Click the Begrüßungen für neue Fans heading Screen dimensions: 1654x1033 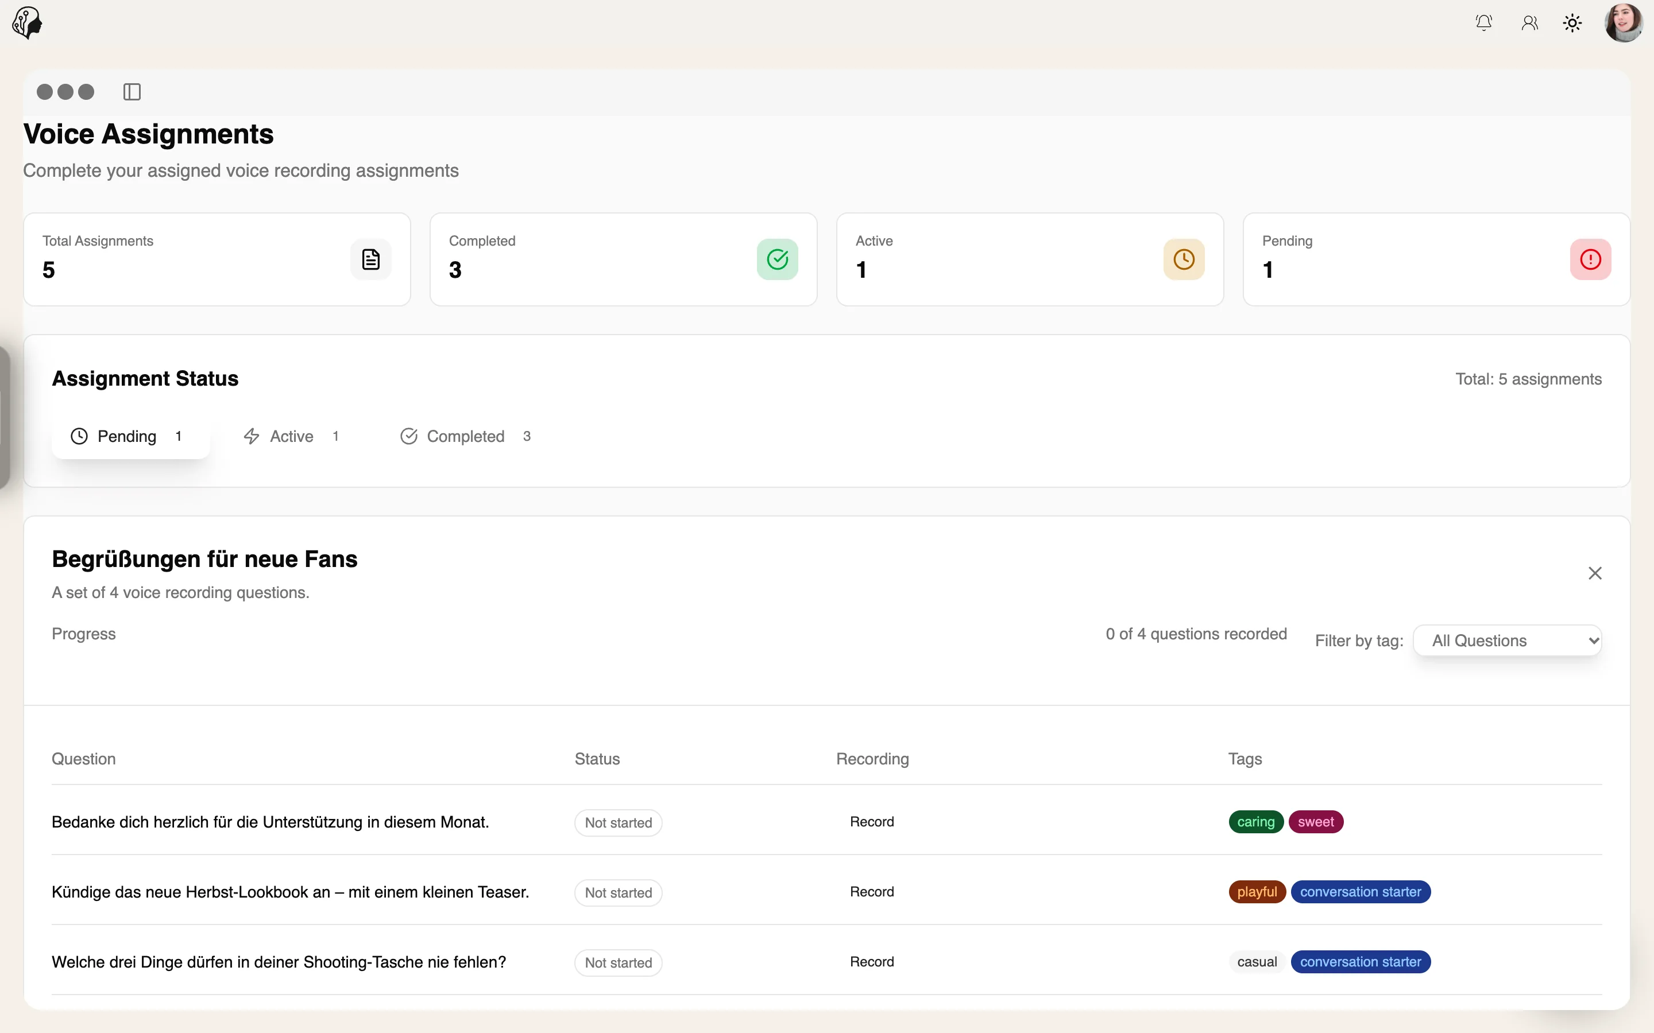click(x=204, y=559)
